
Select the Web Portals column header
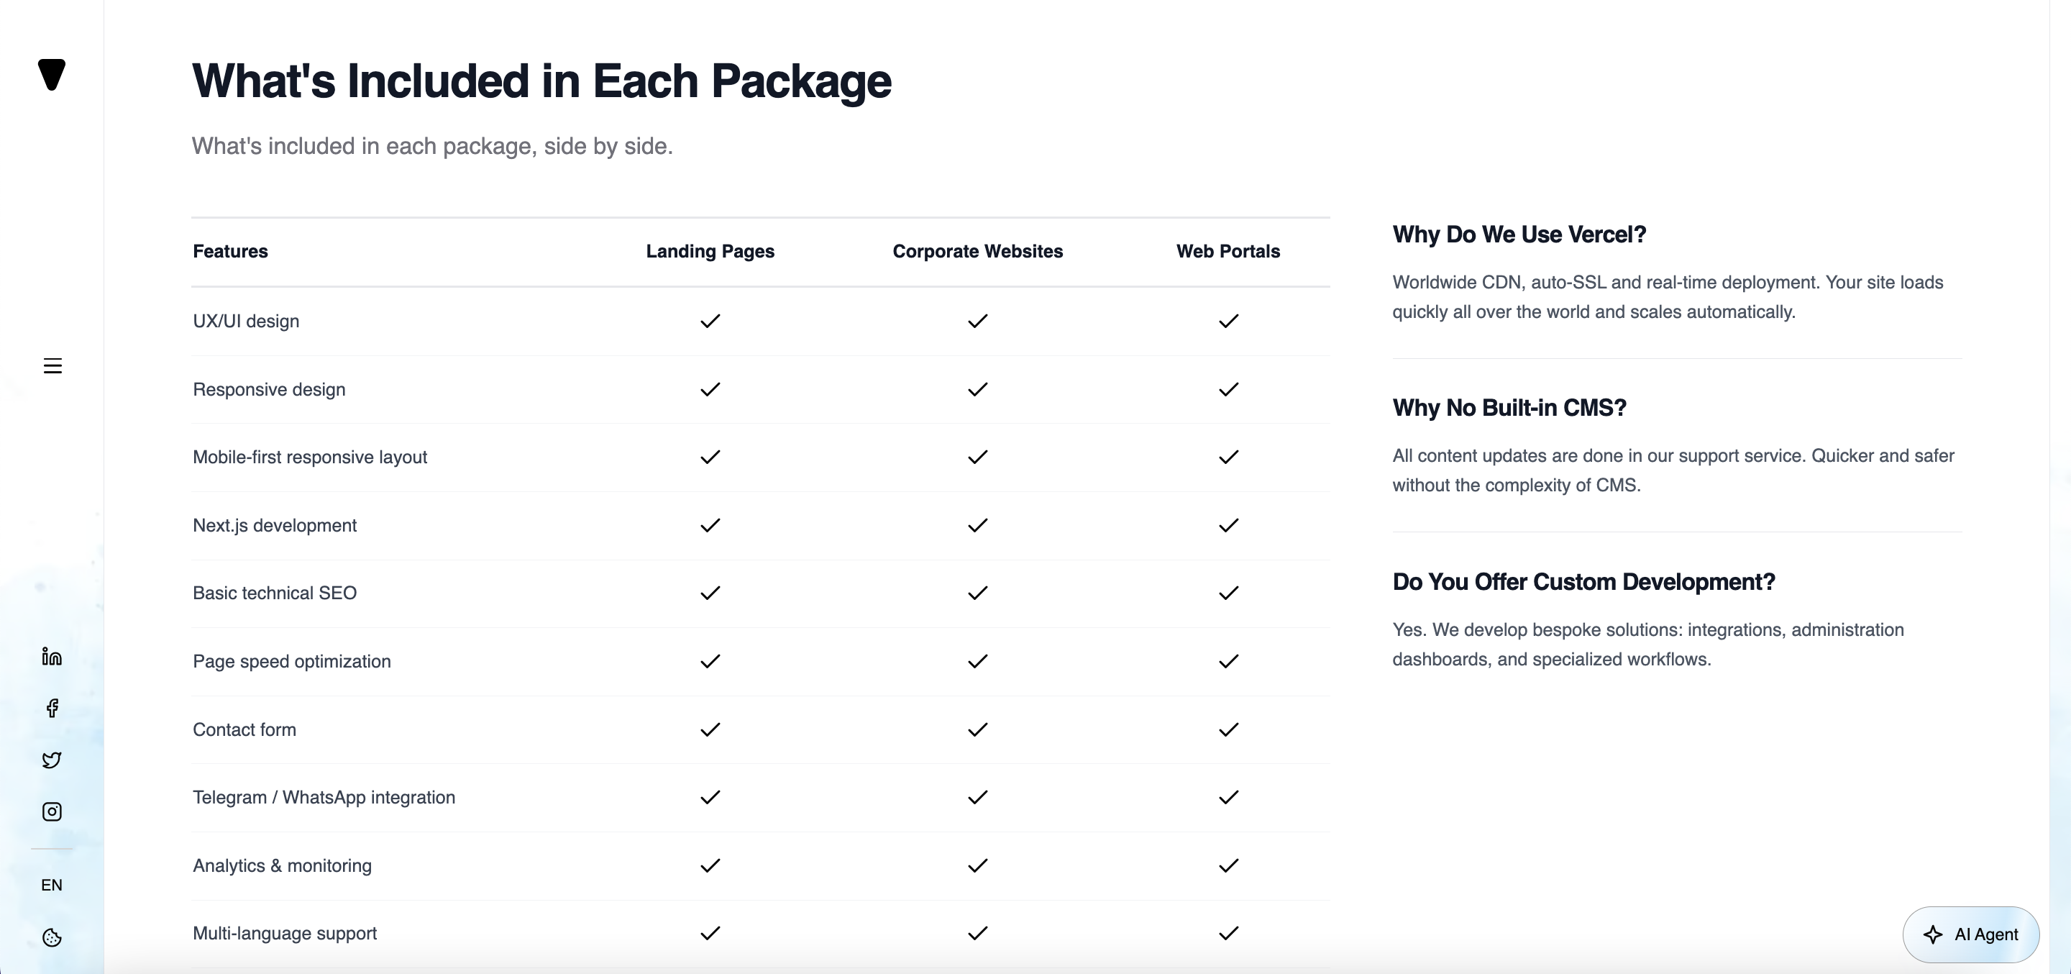coord(1227,251)
